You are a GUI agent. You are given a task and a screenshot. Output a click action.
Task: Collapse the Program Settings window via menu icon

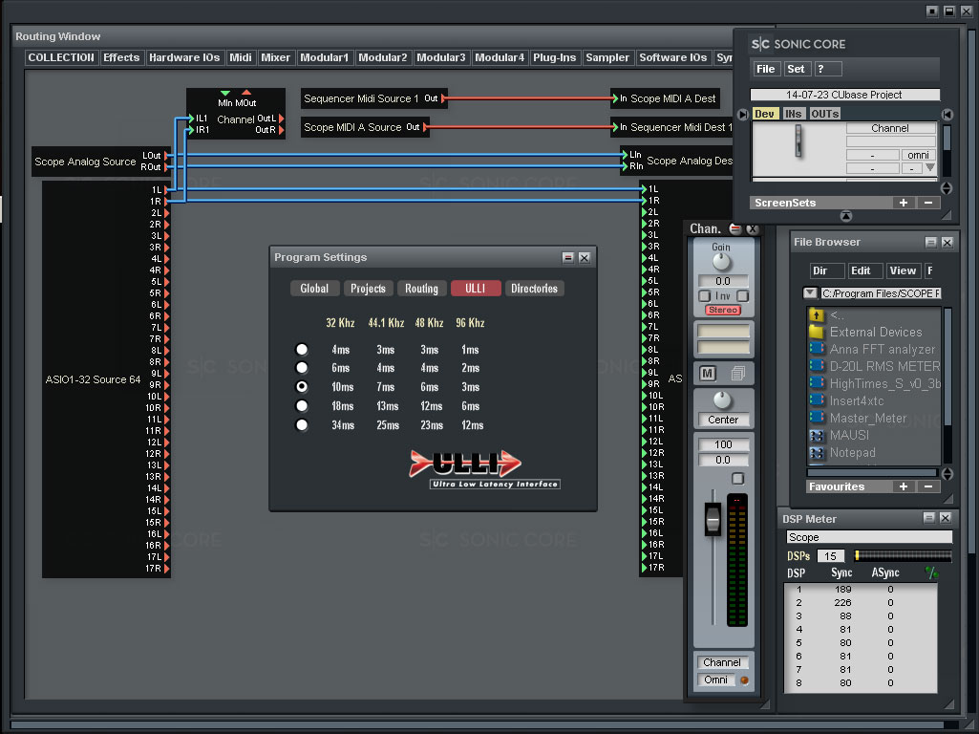(x=567, y=257)
